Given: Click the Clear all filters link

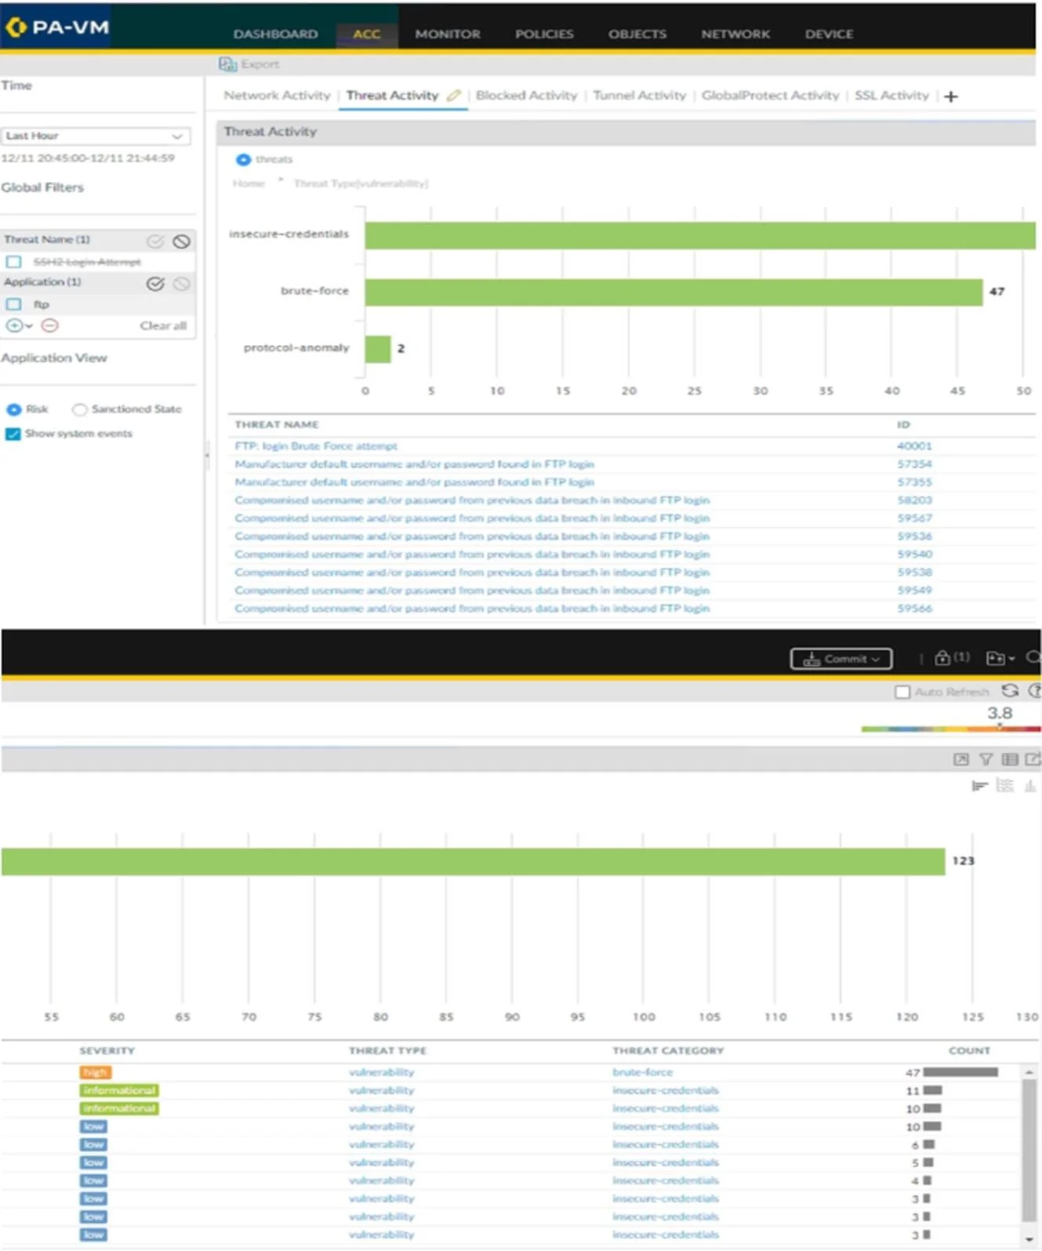Looking at the screenshot, I should pyautogui.click(x=163, y=325).
